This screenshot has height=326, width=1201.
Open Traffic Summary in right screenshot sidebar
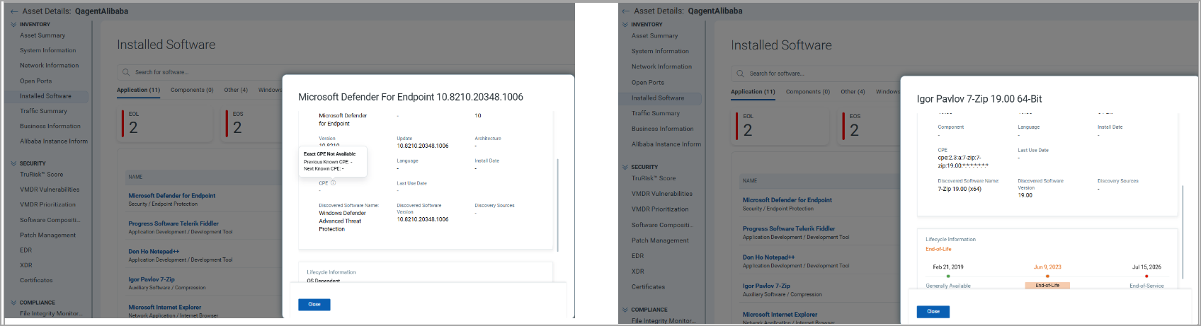(x=656, y=113)
